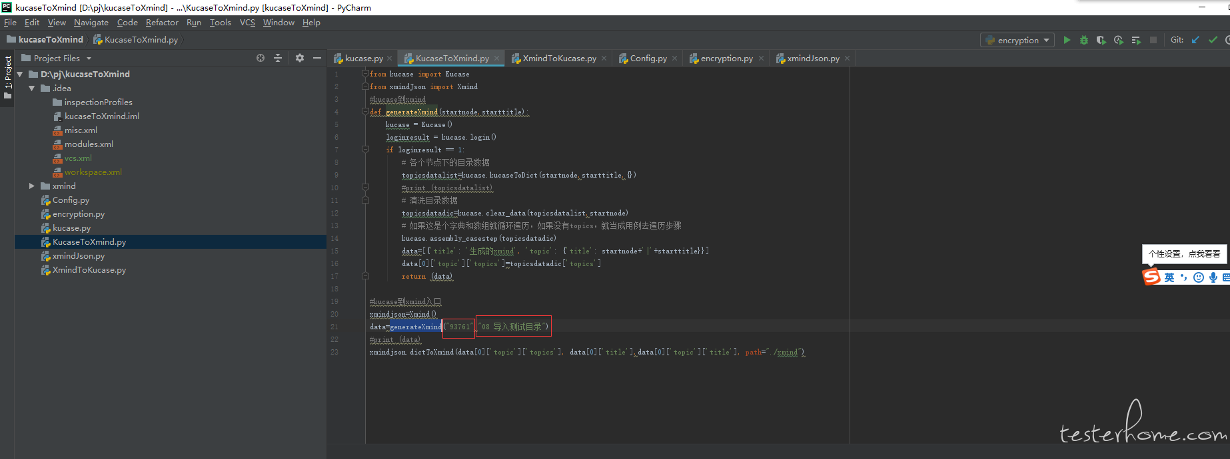The height and width of the screenshot is (459, 1230).
Task: Fold the if loginresult block
Action: 365,150
